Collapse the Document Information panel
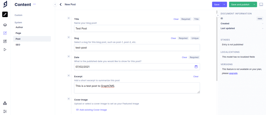Viewport: 266px width, 115px height. click(218, 15)
